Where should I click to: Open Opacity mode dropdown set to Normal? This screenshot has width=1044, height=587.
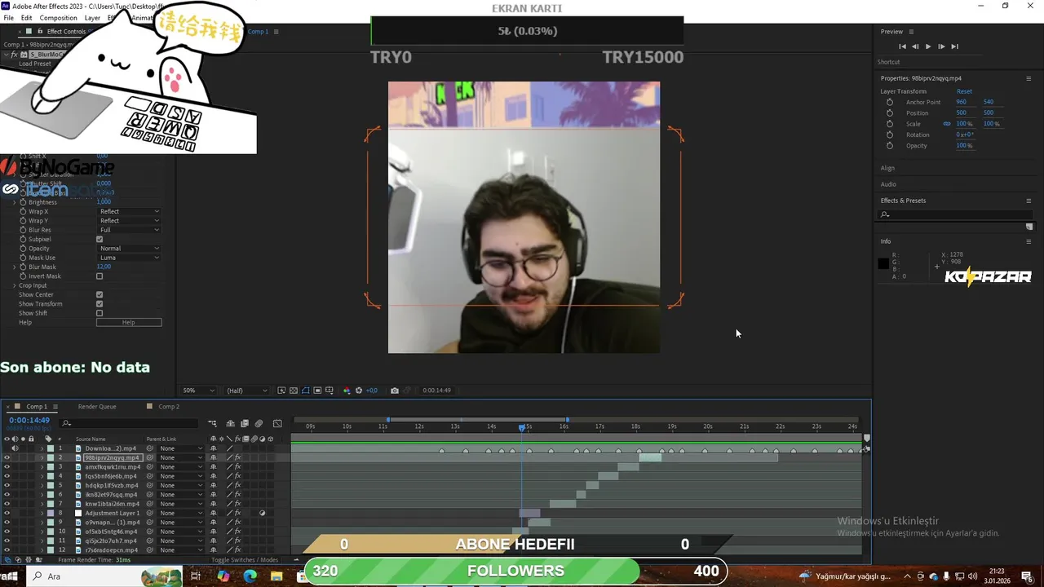[129, 249]
